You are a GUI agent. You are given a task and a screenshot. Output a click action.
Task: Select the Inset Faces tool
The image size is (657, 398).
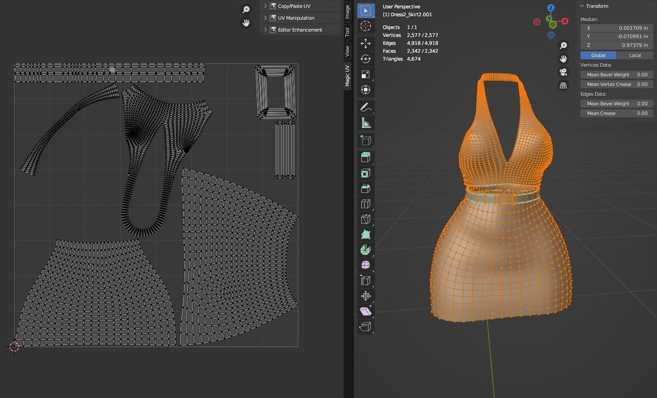[x=364, y=155]
